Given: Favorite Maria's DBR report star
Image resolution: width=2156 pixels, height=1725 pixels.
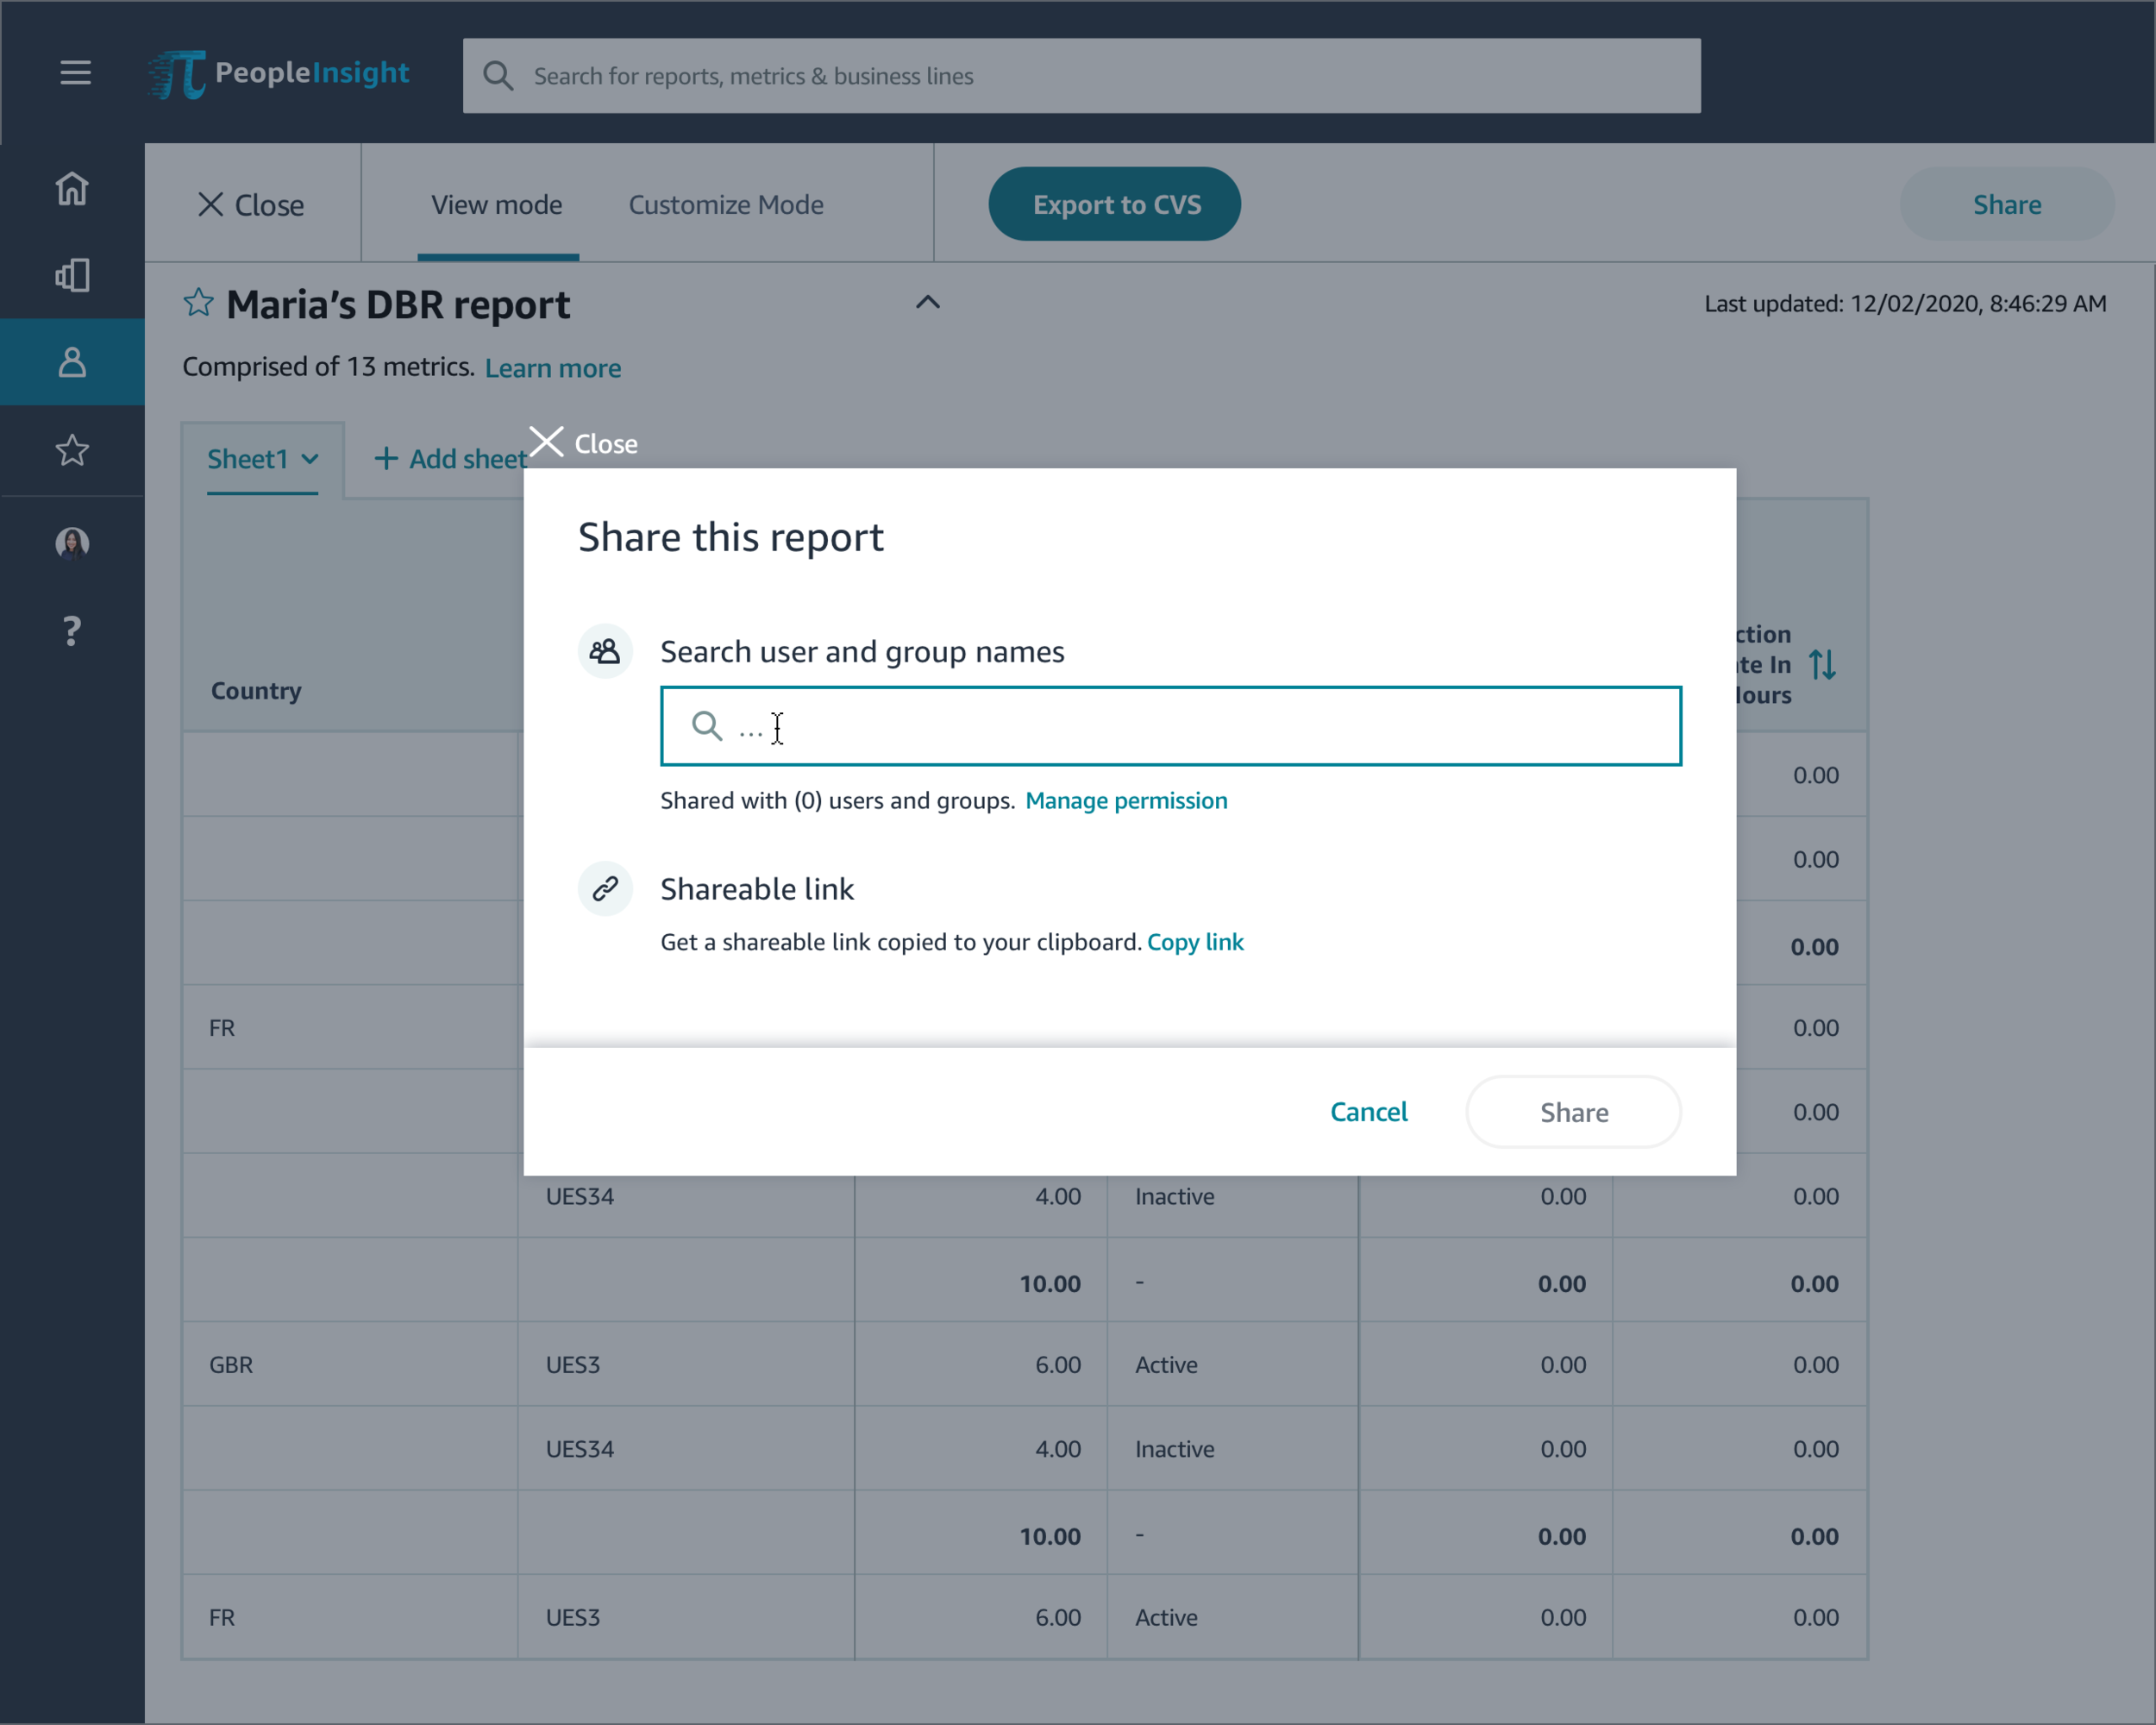Looking at the screenshot, I should [198, 303].
